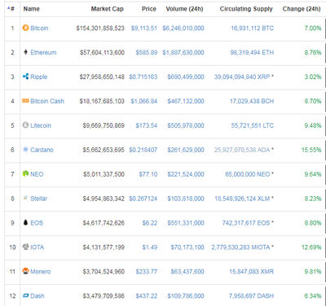326x306 pixels.
Task: Sort table by Change (24h) header
Action: [302, 9]
